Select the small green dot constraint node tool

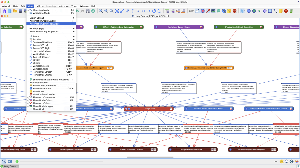[259, 11]
